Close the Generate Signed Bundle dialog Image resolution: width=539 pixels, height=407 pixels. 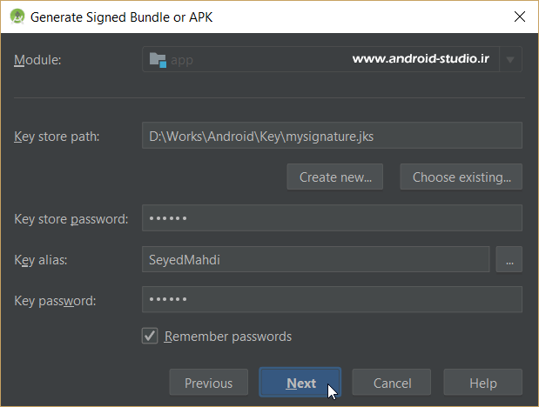point(519,17)
